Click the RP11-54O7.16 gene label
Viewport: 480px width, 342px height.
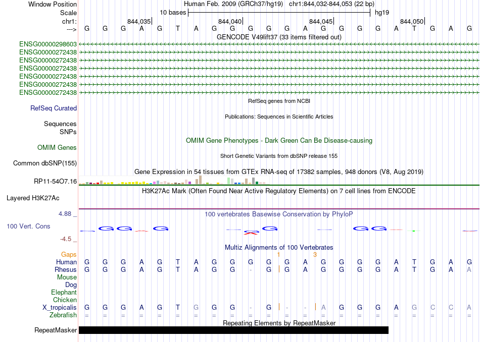click(56, 182)
